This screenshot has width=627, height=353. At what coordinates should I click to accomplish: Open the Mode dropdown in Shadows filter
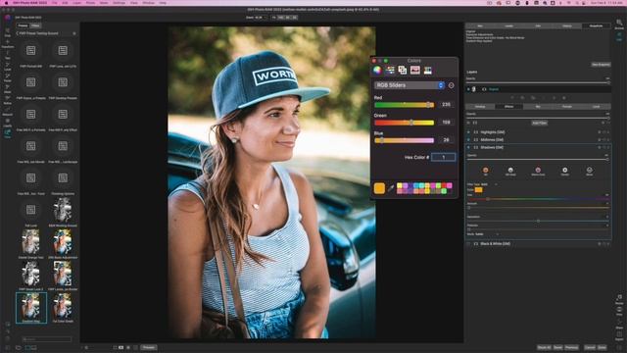pos(487,234)
